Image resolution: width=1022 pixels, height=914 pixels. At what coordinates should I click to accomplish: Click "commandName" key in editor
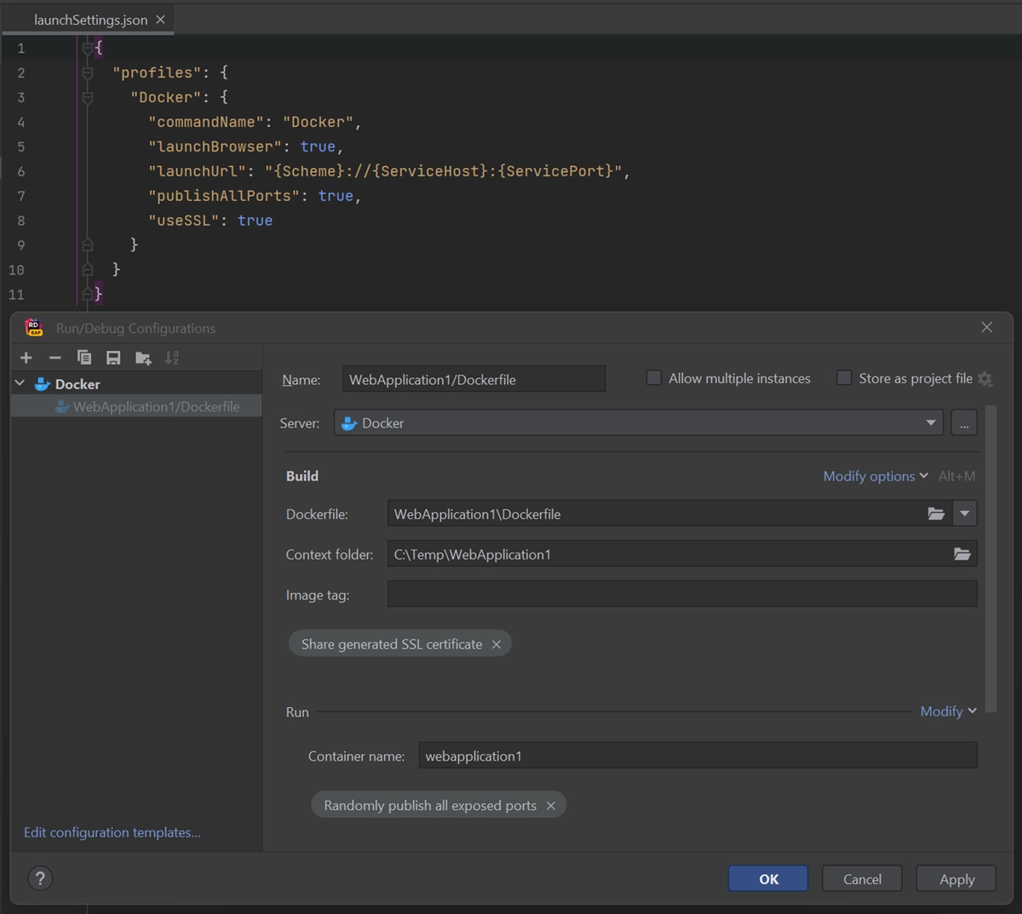click(206, 122)
